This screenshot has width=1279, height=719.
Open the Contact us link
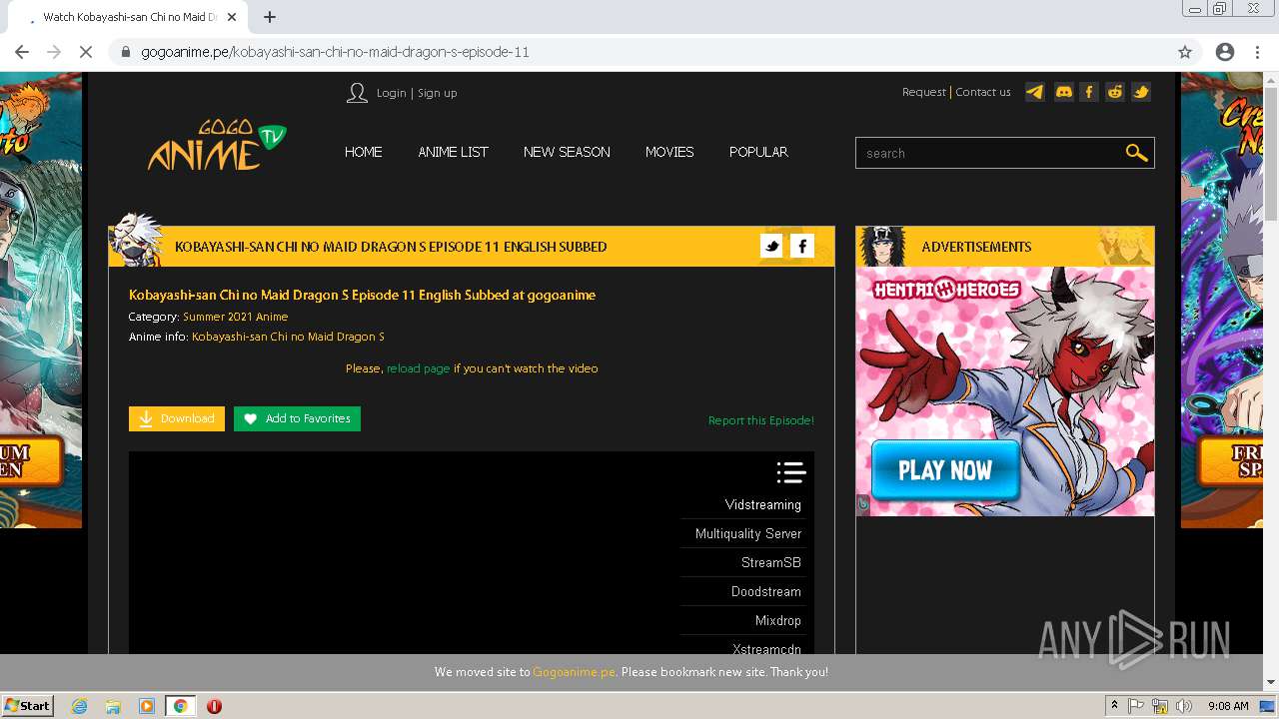pos(983,92)
